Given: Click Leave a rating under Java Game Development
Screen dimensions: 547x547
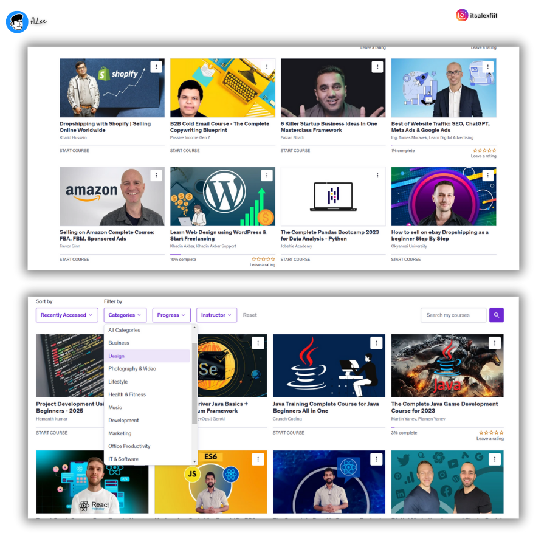Looking at the screenshot, I should [x=490, y=438].
